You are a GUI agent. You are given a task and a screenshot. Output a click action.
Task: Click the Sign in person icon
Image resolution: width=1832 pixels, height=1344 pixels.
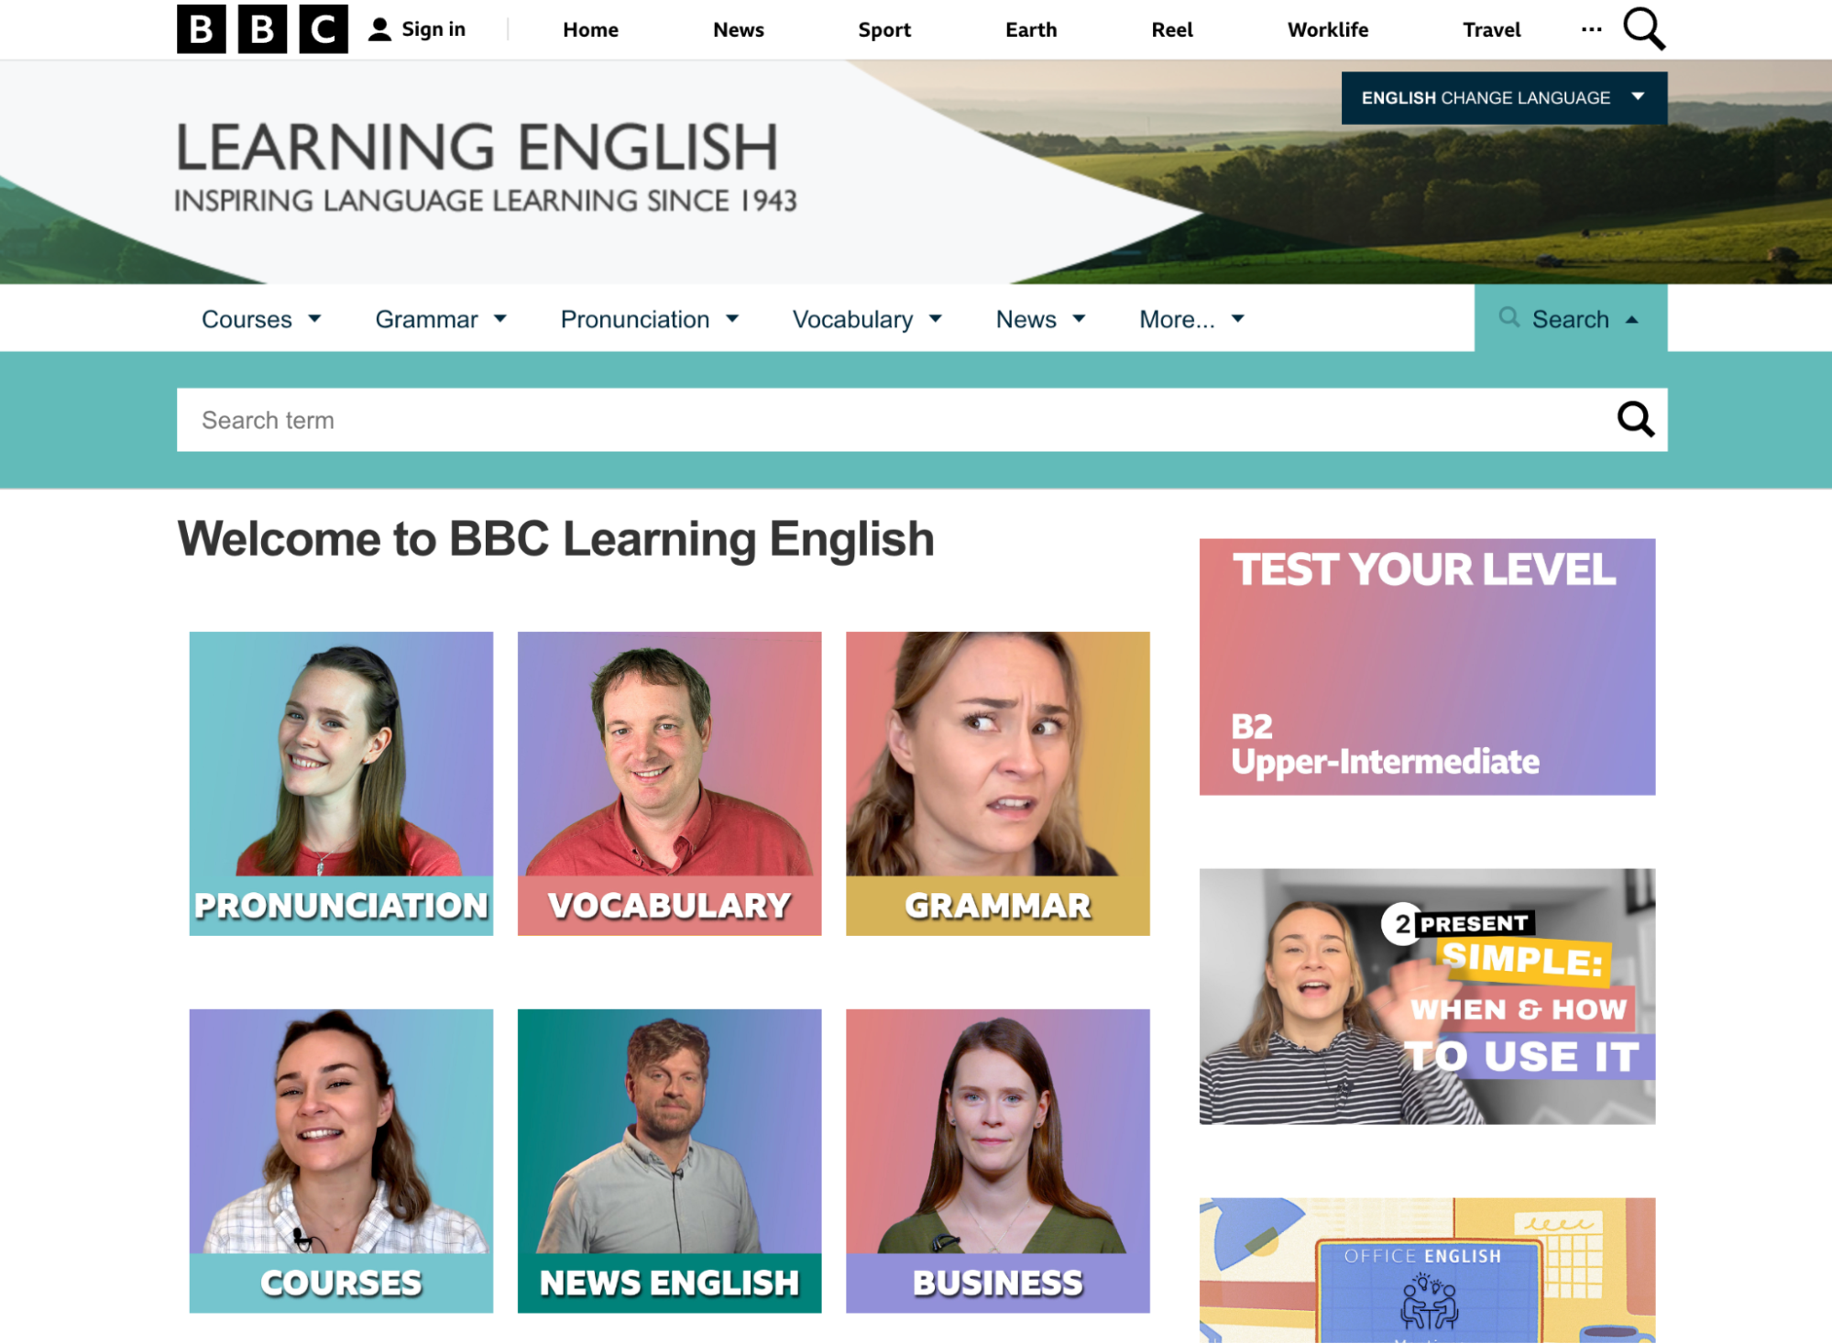[379, 29]
